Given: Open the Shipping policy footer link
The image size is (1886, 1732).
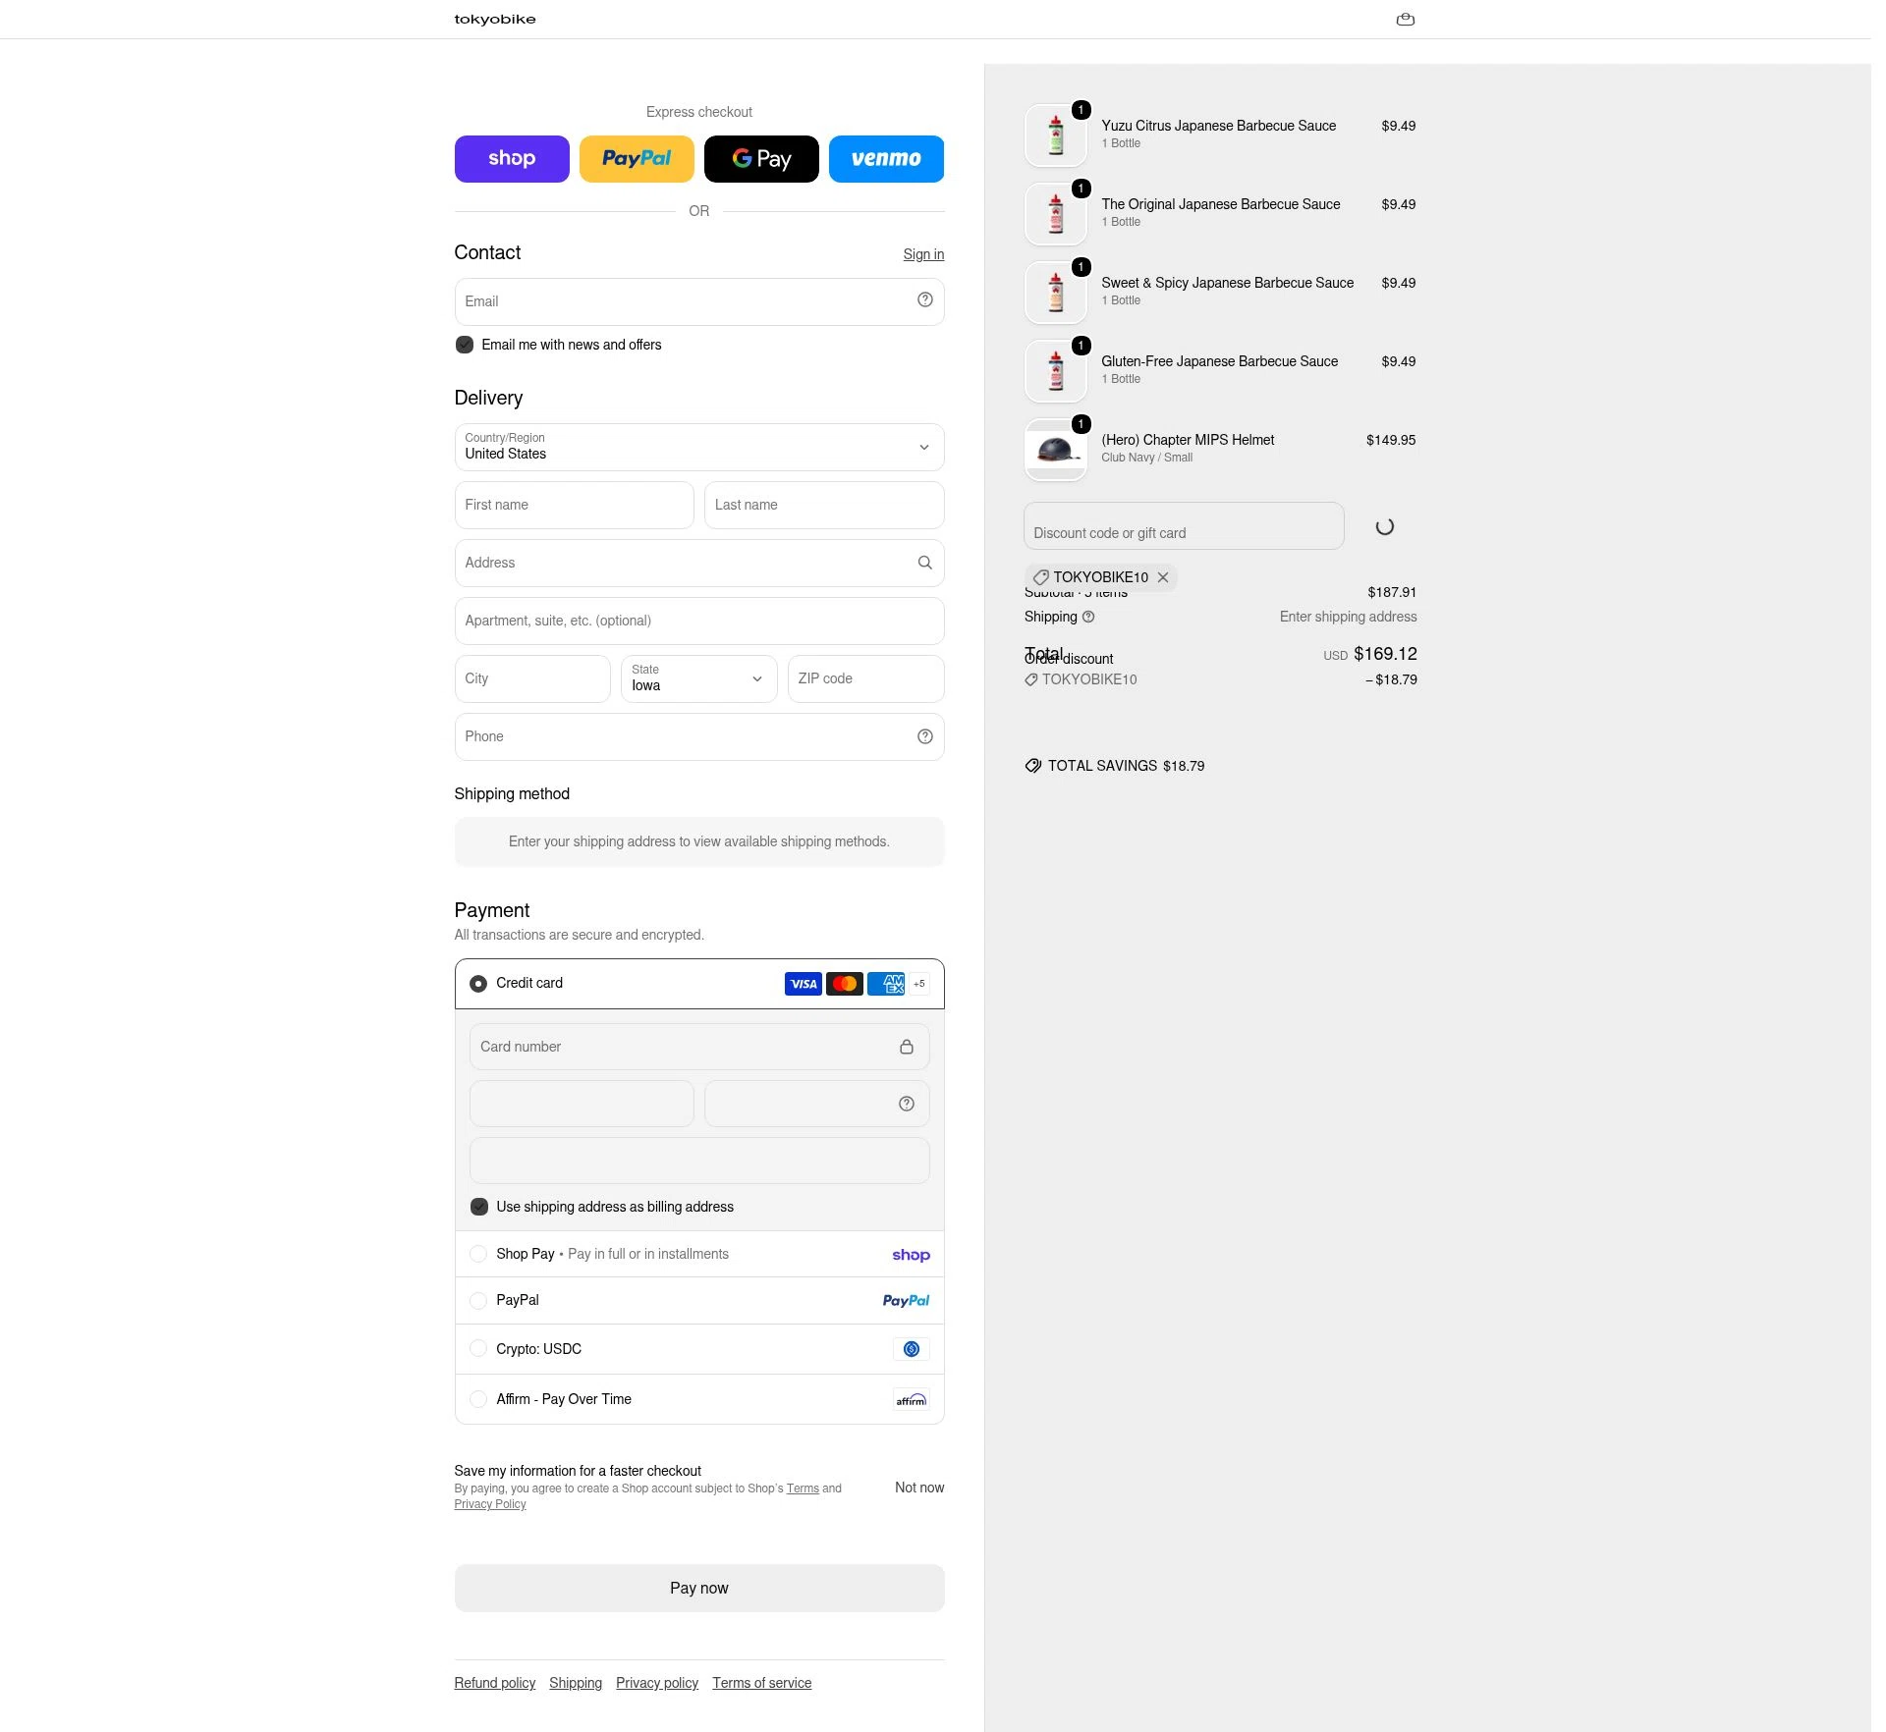Looking at the screenshot, I should 576,1683.
